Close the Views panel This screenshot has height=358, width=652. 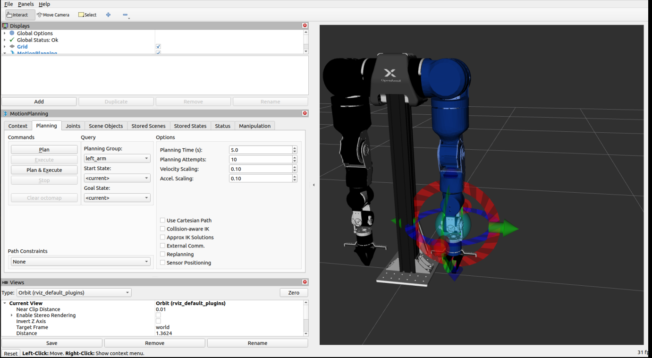click(305, 282)
